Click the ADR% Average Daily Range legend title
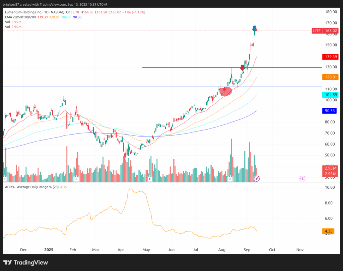The width and height of the screenshot is (343, 271). click(32, 187)
